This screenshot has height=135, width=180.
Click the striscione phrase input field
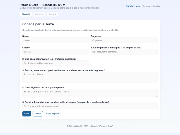(90, 106)
